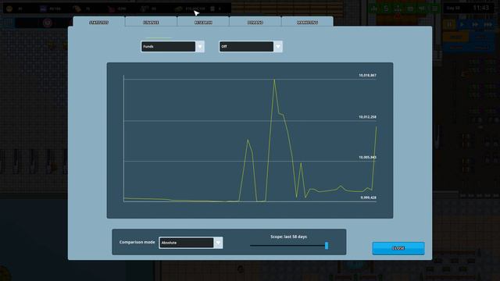Click the Scope slider track
This screenshot has width=500, height=281.
coord(288,246)
